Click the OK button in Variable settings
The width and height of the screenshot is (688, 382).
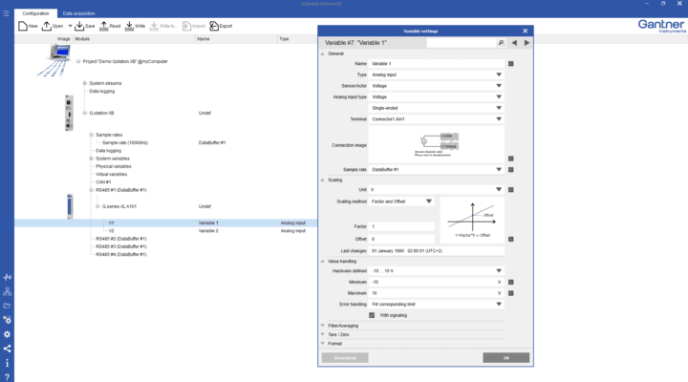pos(505,357)
